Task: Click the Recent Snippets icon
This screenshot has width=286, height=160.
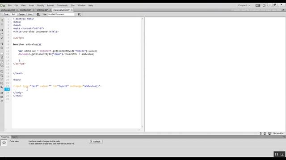Action: (2, 83)
